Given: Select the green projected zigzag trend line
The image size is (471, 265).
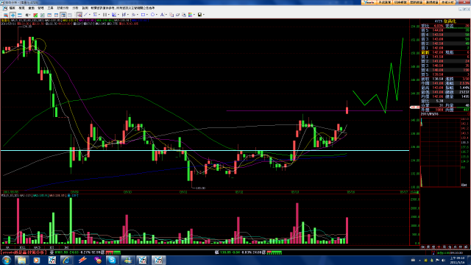Looking at the screenshot, I should [x=378, y=75].
